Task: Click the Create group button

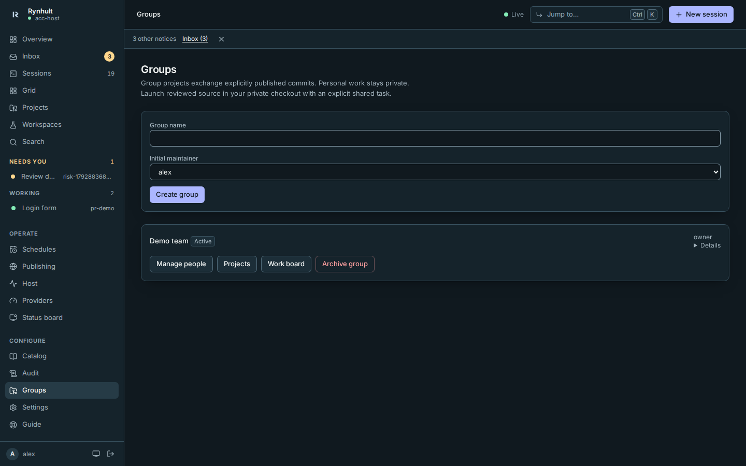Action: point(177,195)
